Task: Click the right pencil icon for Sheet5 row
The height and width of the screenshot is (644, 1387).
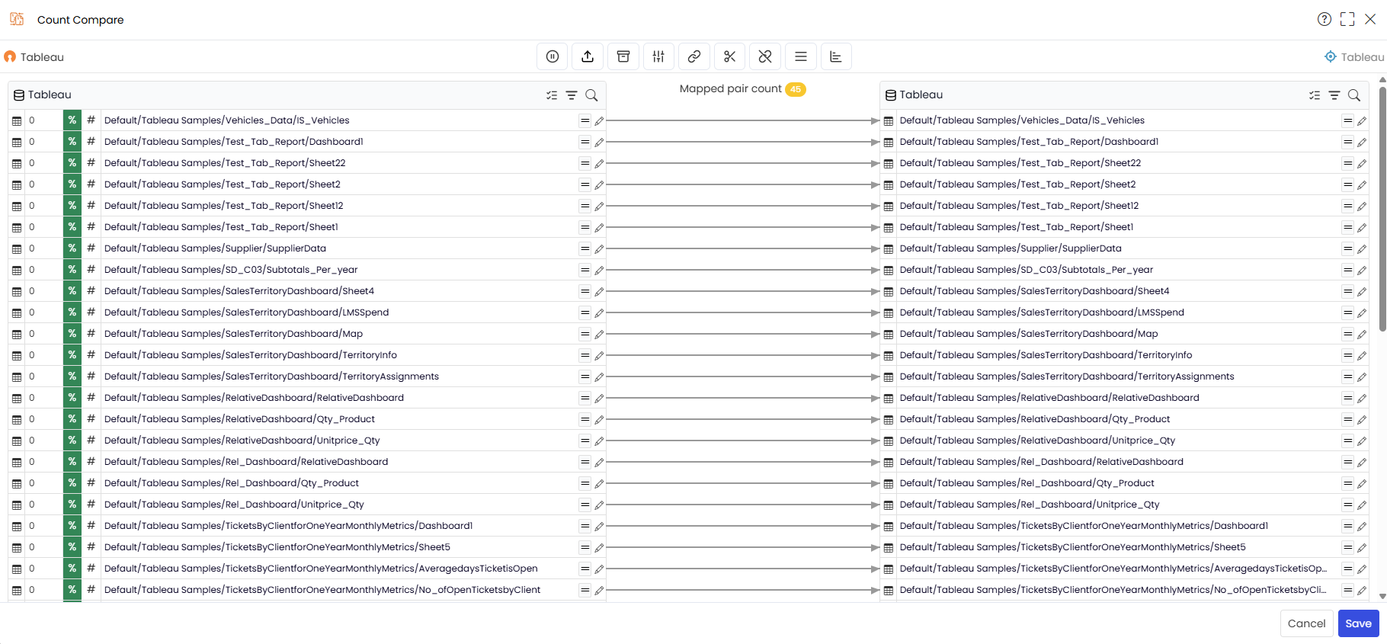Action: point(1362,547)
